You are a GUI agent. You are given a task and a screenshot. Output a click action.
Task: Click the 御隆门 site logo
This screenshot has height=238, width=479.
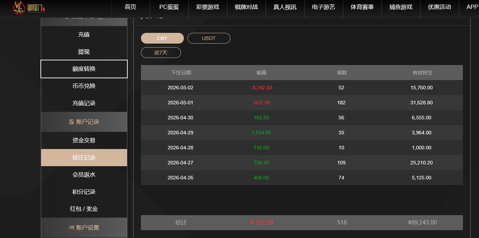[x=29, y=8]
